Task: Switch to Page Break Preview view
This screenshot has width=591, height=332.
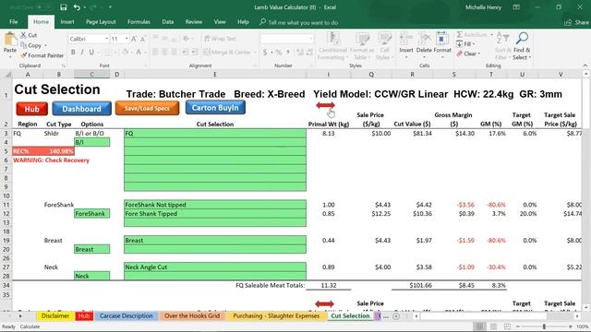Action: click(x=507, y=326)
